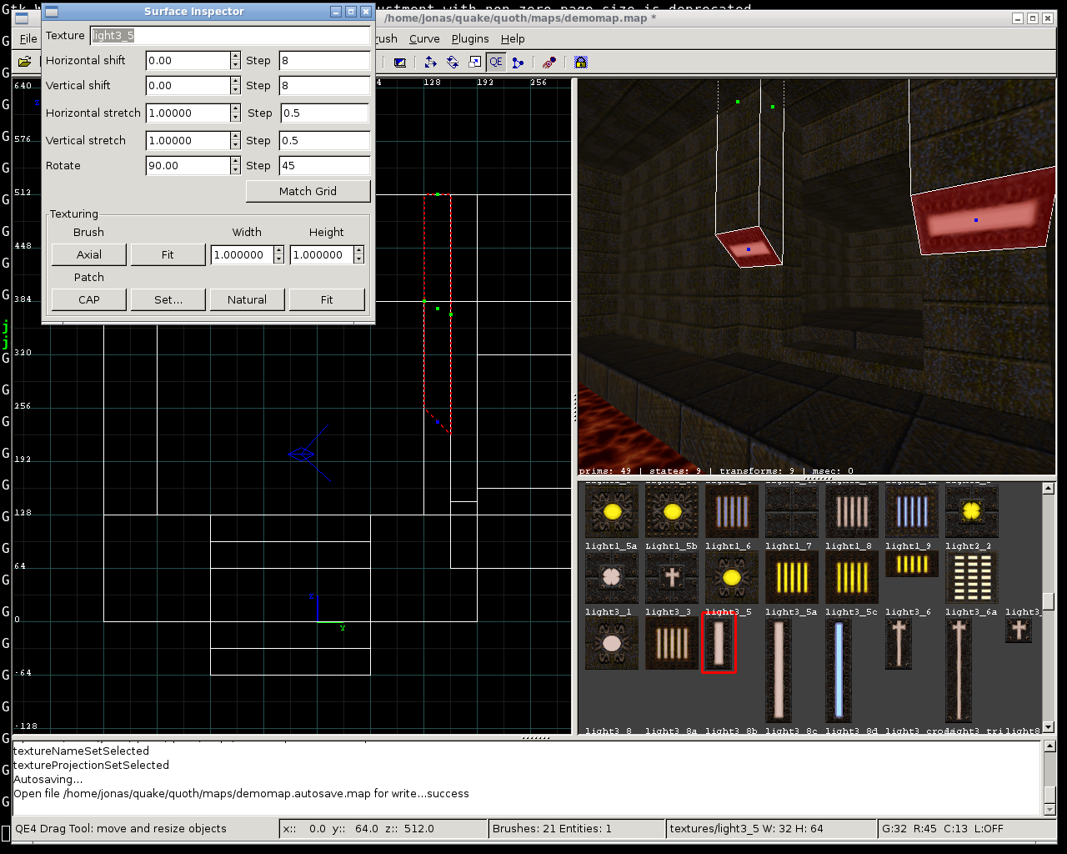Screen dimensions: 1067x854
Task: Decrease Vertical stretch with down arrow
Action: pyautogui.click(x=237, y=145)
